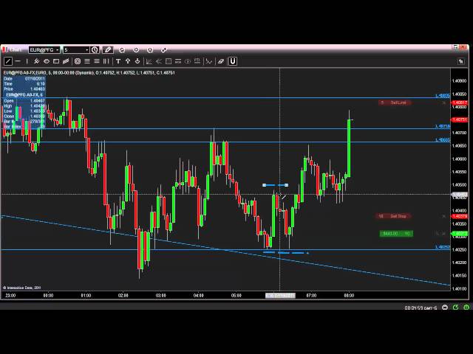This screenshot has height=354, width=473.
Task: Add a down arrow marker
Action: [137, 61]
